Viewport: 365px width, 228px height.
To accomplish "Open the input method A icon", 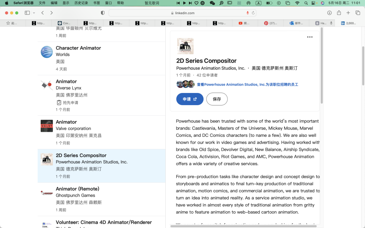I will tap(258, 3).
